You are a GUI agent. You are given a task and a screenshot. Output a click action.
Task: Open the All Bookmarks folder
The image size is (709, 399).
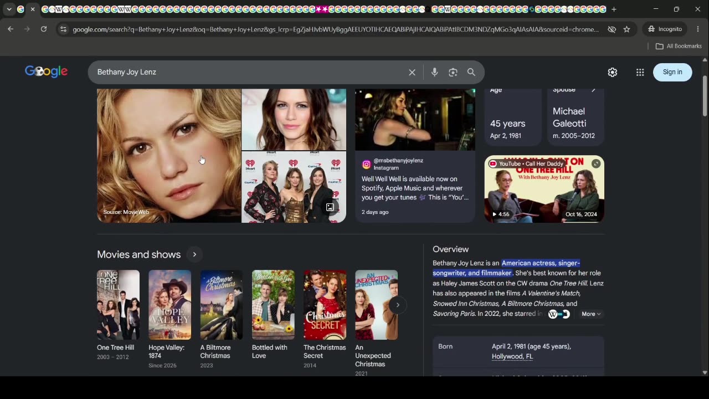click(679, 46)
